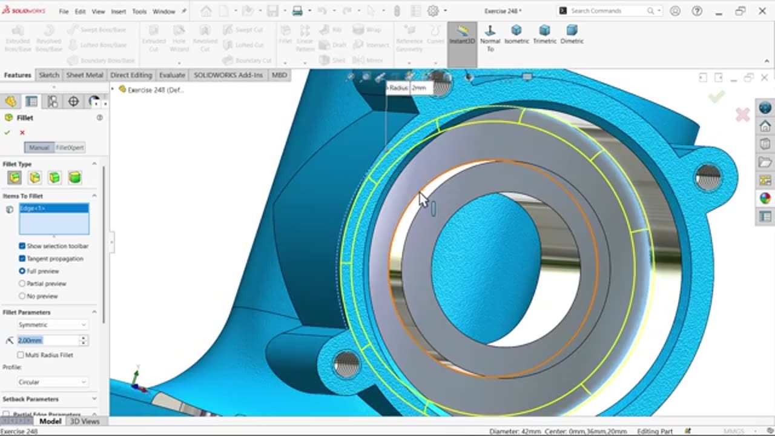Expand the Setback Parameters section
This screenshot has width=775, height=436.
[x=94, y=399]
